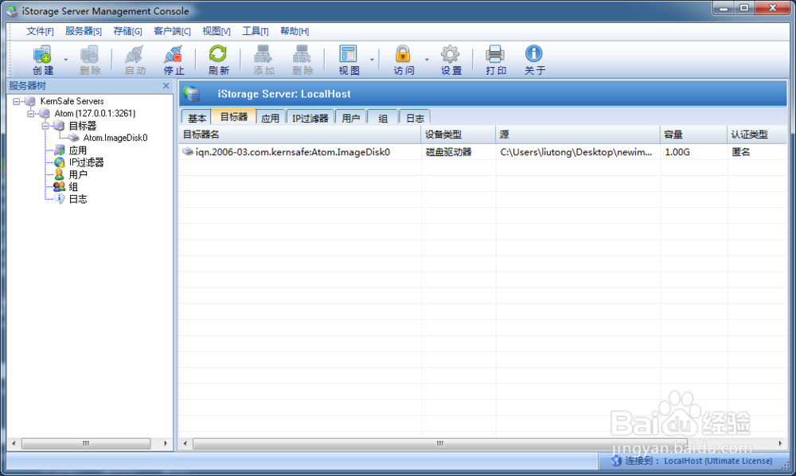This screenshot has height=476, width=796.
Task: Select 用户 in the server tree
Action: [x=78, y=174]
